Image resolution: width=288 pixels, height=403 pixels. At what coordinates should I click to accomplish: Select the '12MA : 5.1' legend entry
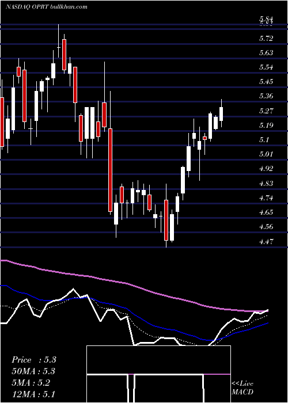(x=33, y=394)
